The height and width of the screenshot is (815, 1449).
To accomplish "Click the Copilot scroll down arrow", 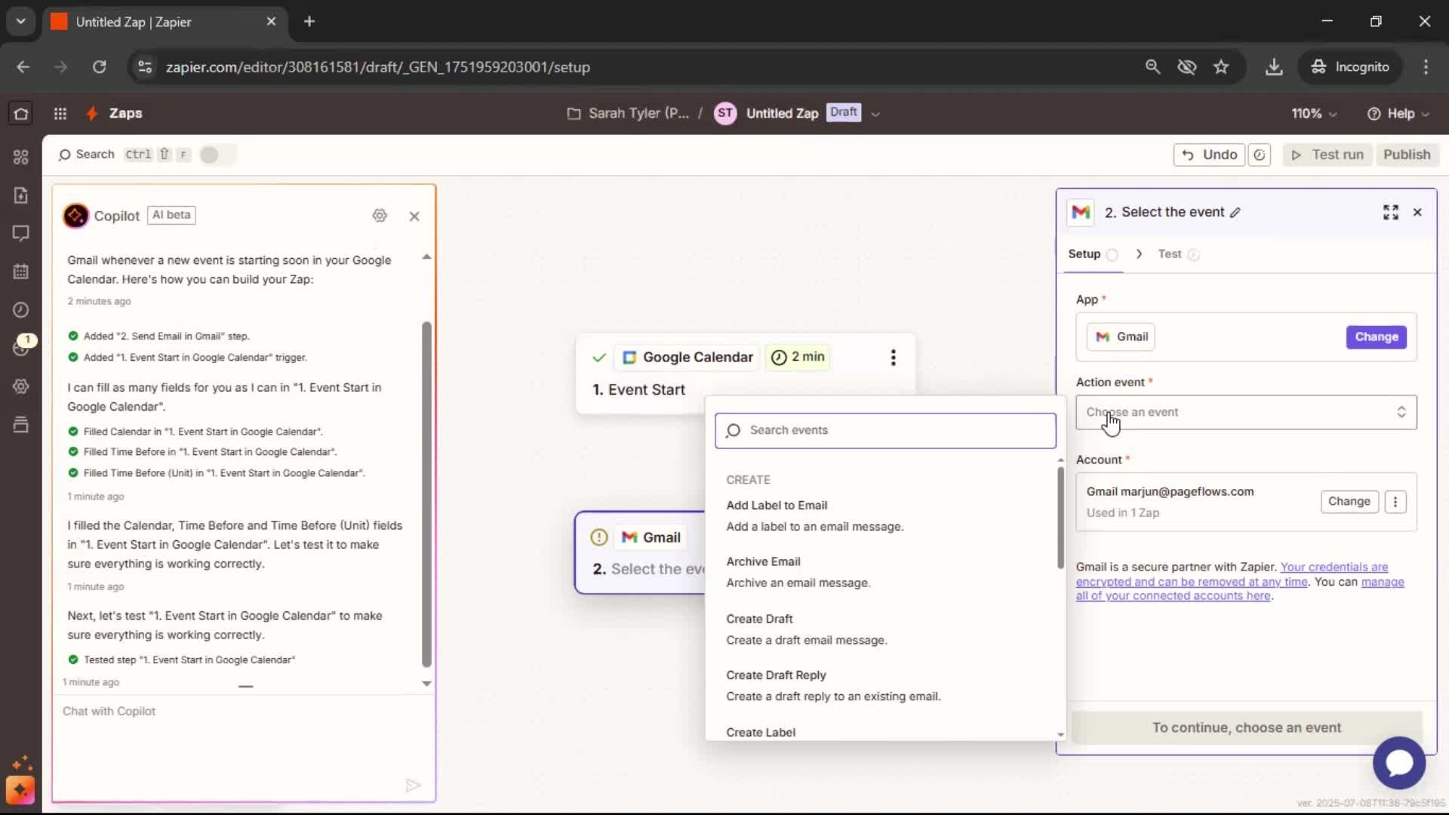I will (426, 684).
